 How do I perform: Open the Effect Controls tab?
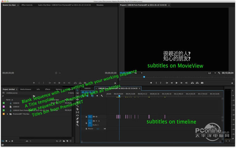pos(27,5)
